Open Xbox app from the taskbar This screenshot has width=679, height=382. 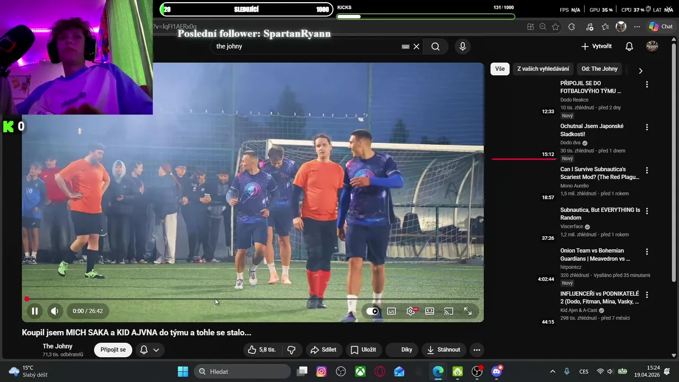(x=360, y=371)
